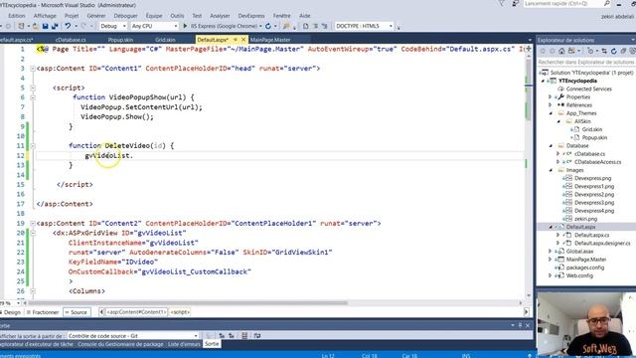Open the DevExpress menu
The width and height of the screenshot is (636, 358).
point(251,16)
